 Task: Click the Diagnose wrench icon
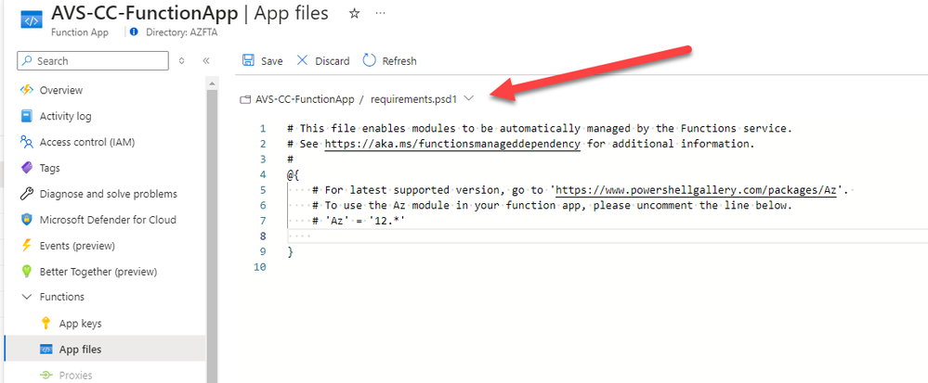(x=27, y=194)
